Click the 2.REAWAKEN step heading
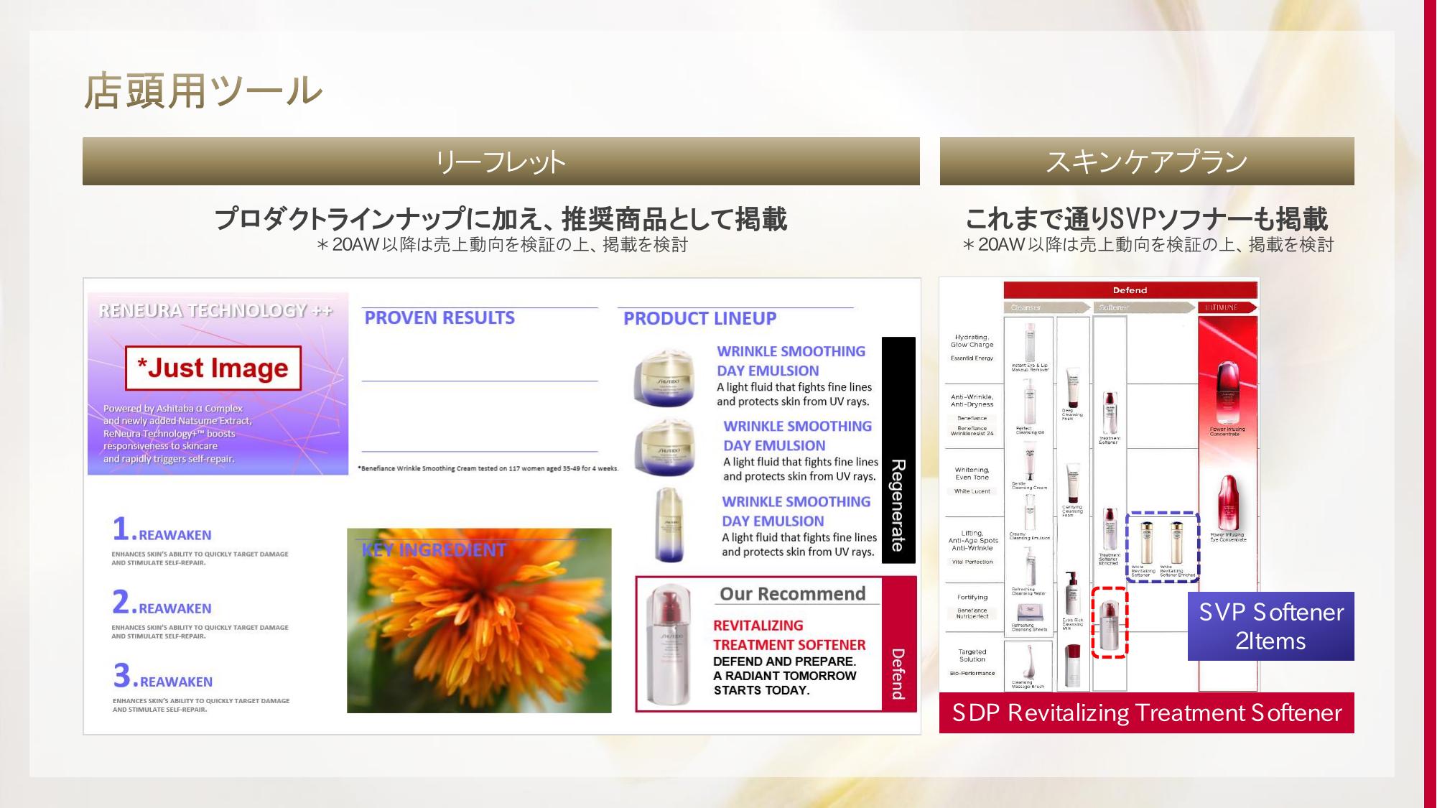This screenshot has width=1437, height=808. point(162,603)
